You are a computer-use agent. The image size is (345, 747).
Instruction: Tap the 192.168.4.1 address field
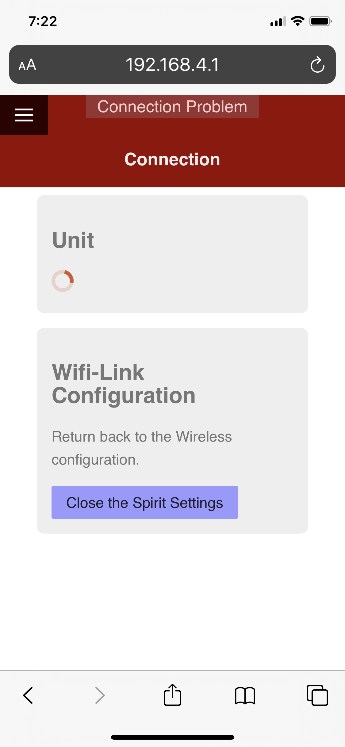click(172, 65)
